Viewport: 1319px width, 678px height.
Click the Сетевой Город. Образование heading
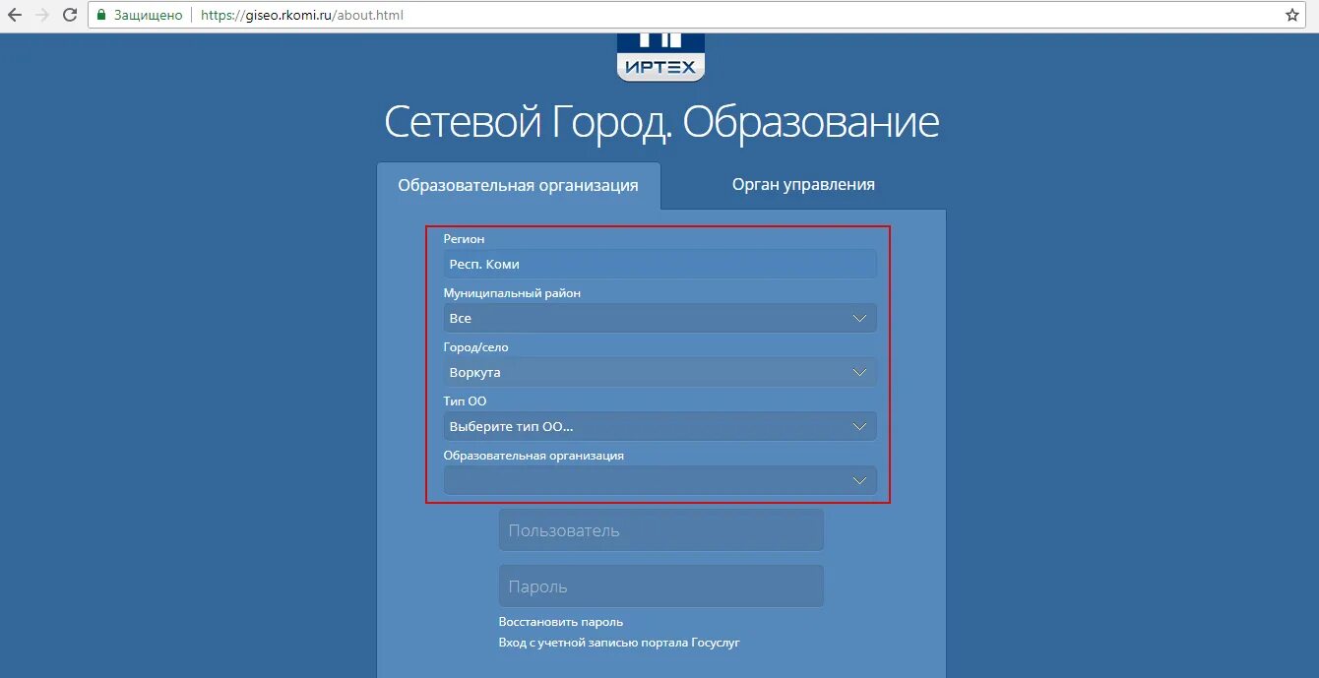(x=661, y=122)
